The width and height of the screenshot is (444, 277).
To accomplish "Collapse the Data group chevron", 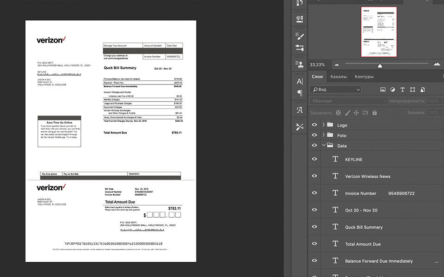I will [x=324, y=145].
